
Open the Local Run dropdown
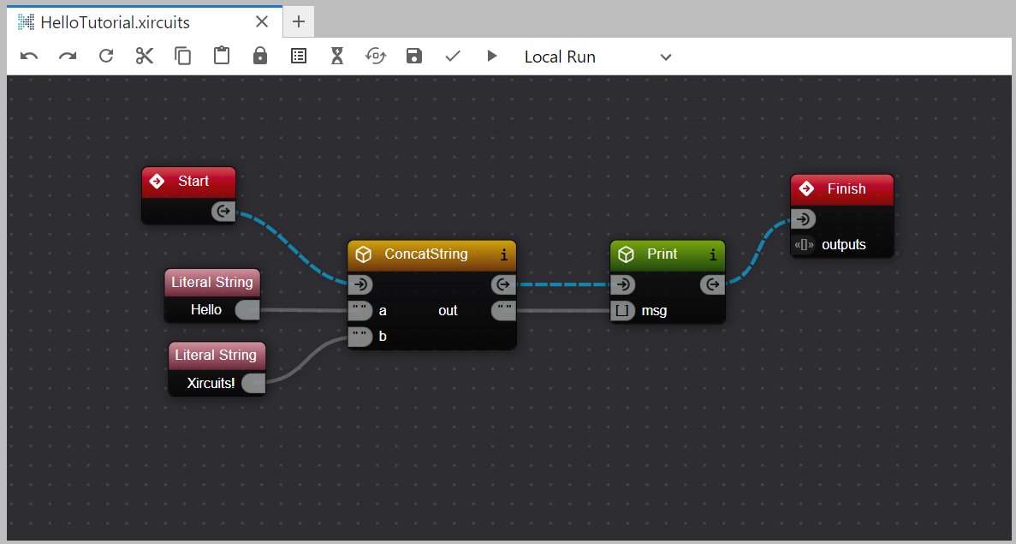coord(597,57)
